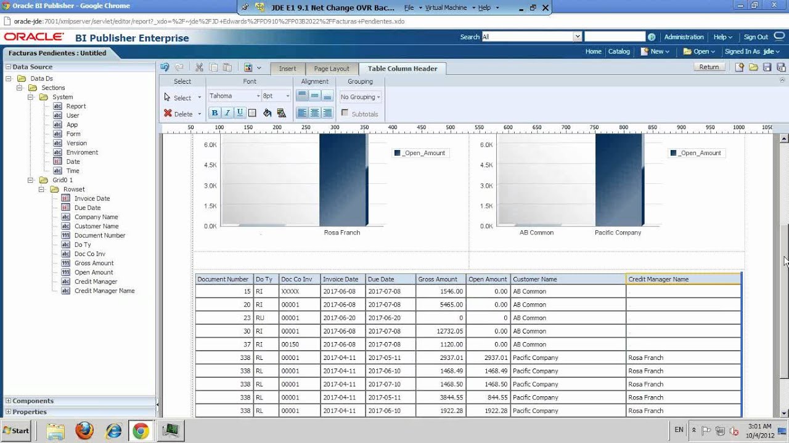Image resolution: width=789 pixels, height=443 pixels.
Task: Open the No Grouping dropdown
Action: coord(360,97)
